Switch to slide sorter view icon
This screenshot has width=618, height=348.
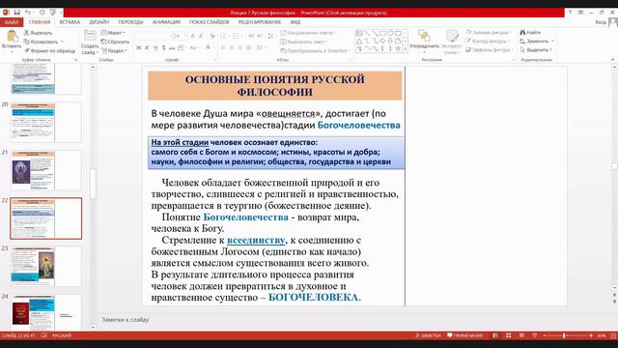coord(509,335)
